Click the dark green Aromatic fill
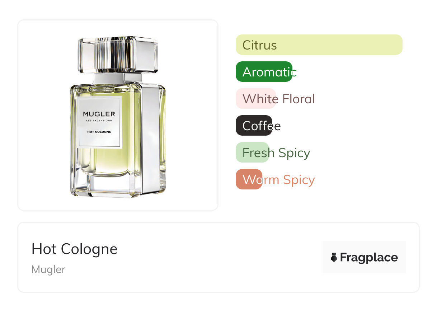Viewport: 437px width, 310px height. [264, 72]
